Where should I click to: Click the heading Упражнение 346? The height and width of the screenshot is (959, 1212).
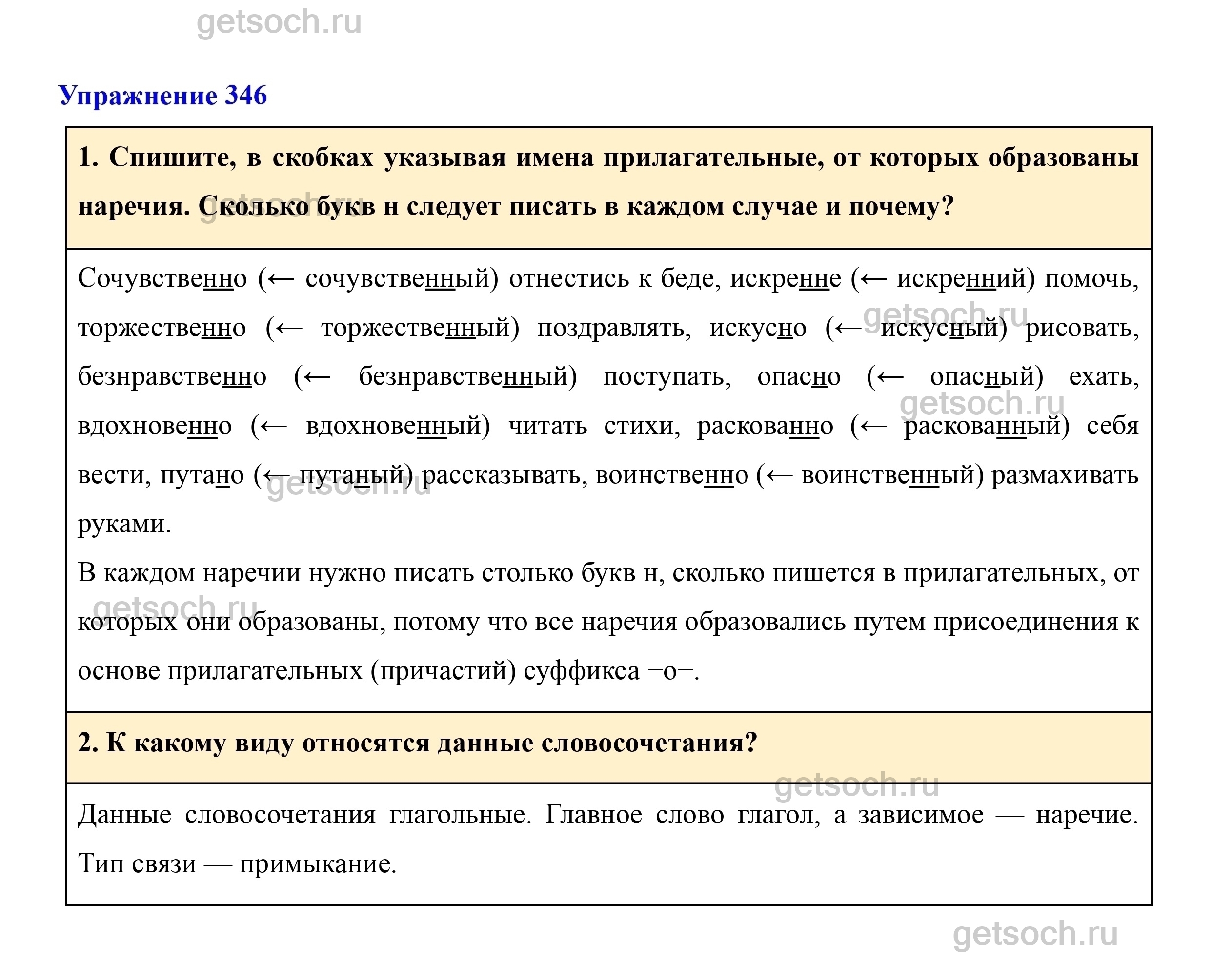pos(162,96)
